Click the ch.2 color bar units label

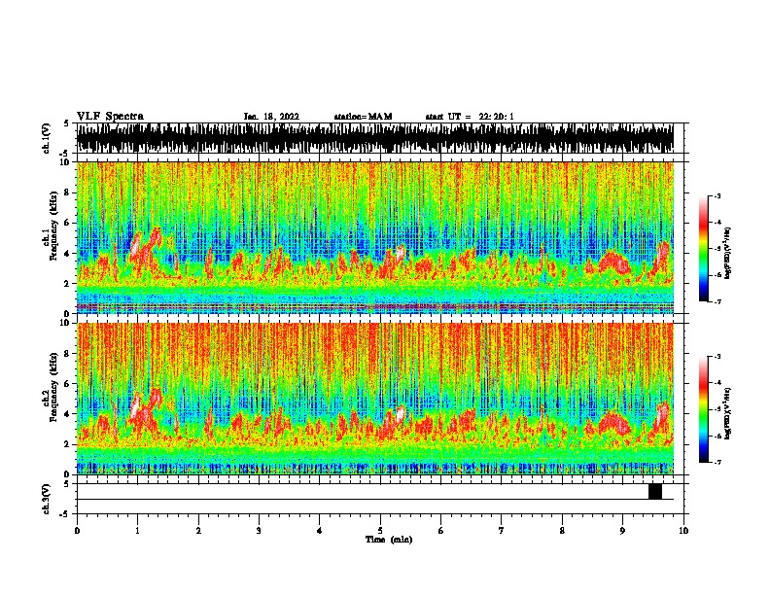tap(728, 413)
